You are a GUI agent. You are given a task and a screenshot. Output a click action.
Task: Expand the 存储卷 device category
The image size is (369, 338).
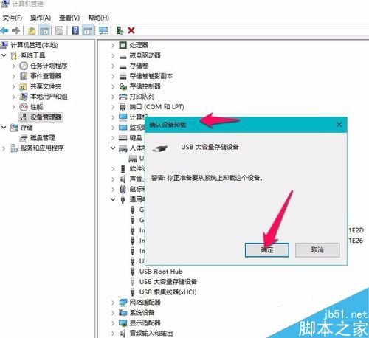[x=113, y=66]
